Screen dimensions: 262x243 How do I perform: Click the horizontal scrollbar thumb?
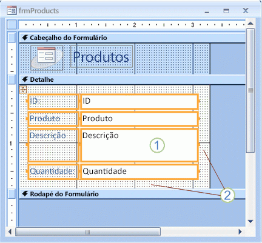pos(88,231)
